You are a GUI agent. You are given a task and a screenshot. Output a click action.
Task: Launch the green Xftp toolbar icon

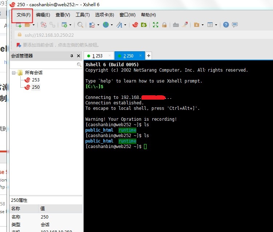point(144,25)
